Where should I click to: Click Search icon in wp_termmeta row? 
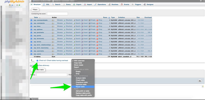(74, 39)
